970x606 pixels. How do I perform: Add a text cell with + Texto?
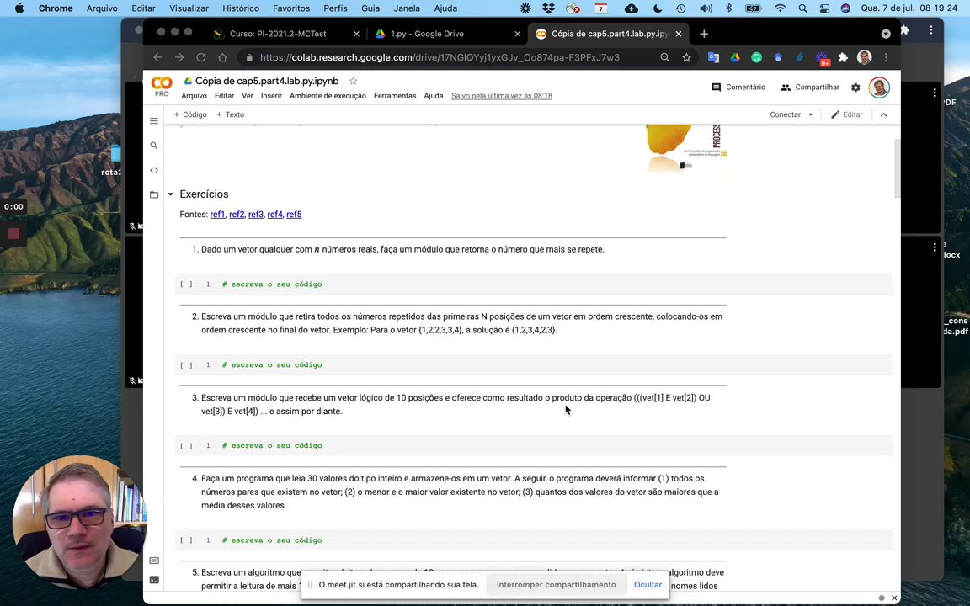(230, 114)
